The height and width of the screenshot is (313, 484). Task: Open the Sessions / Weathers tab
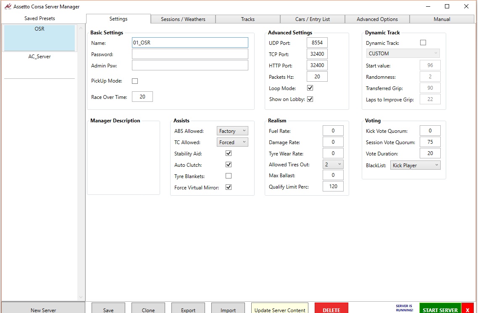click(x=183, y=19)
